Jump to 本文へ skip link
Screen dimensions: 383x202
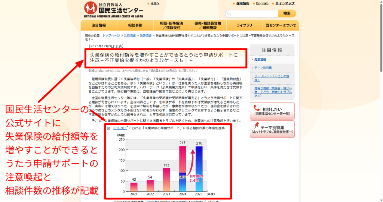pyautogui.click(x=155, y=3)
